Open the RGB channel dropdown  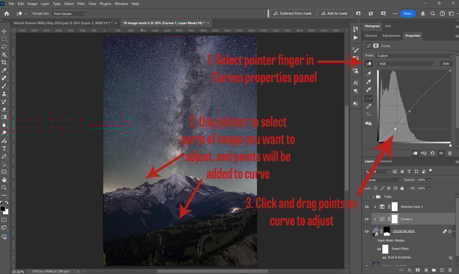407,63
